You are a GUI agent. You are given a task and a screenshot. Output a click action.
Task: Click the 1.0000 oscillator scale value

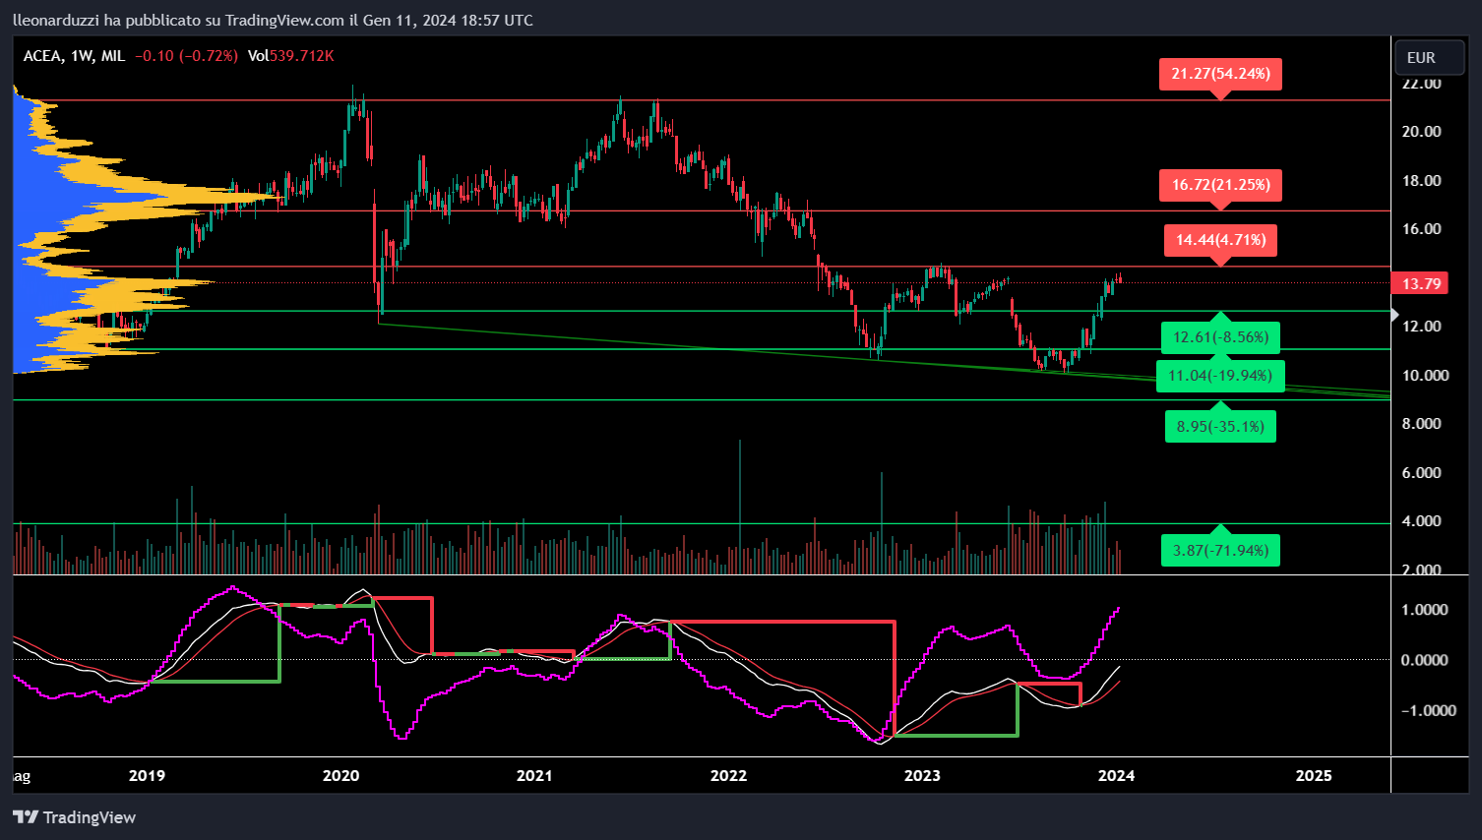(1424, 610)
